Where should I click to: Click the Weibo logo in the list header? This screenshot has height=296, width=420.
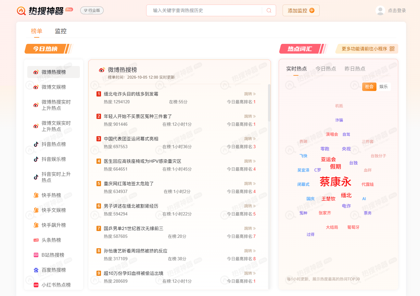pos(102,70)
